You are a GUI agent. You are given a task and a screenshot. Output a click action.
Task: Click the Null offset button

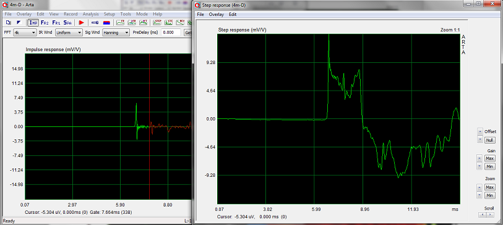pos(490,140)
